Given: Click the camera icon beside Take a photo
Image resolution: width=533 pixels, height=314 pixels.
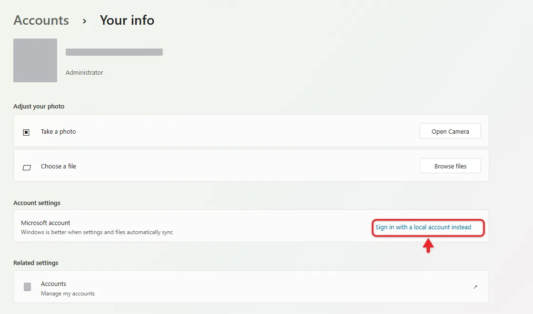Looking at the screenshot, I should tap(26, 132).
